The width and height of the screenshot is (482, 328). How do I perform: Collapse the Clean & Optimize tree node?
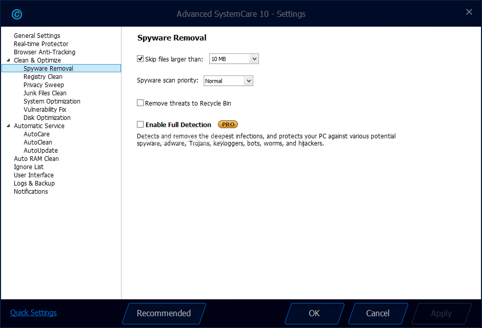coord(8,60)
